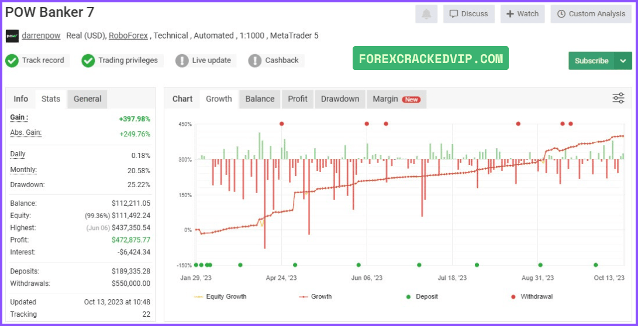Image resolution: width=638 pixels, height=326 pixels.
Task: Click the Live update warning icon
Action: pos(182,61)
